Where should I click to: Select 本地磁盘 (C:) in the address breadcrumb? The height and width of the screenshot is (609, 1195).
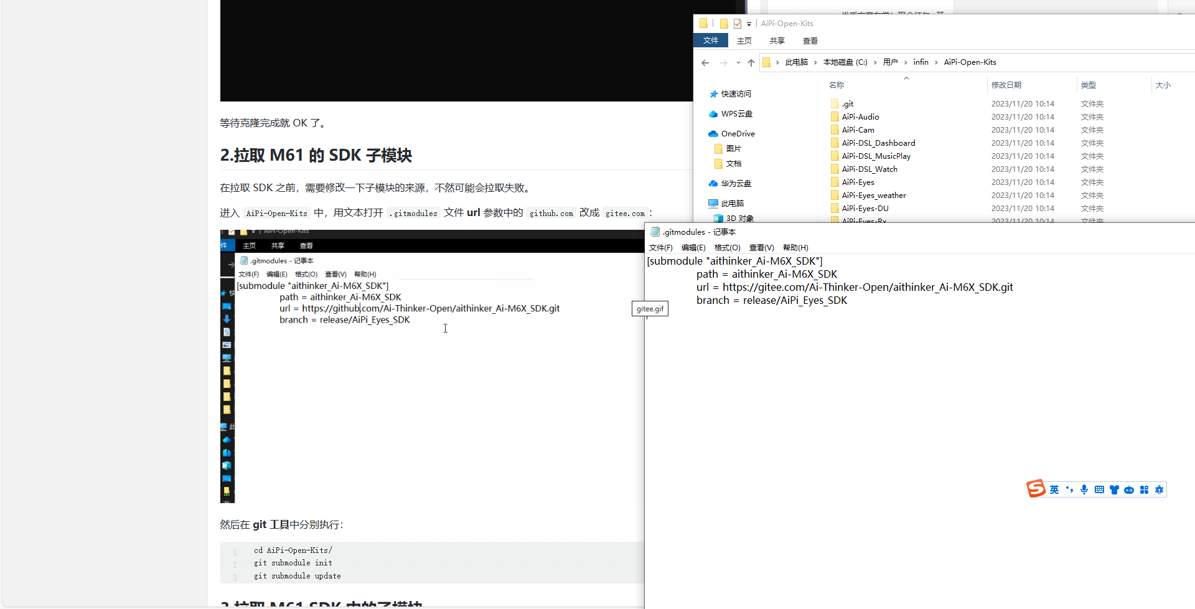pos(845,62)
